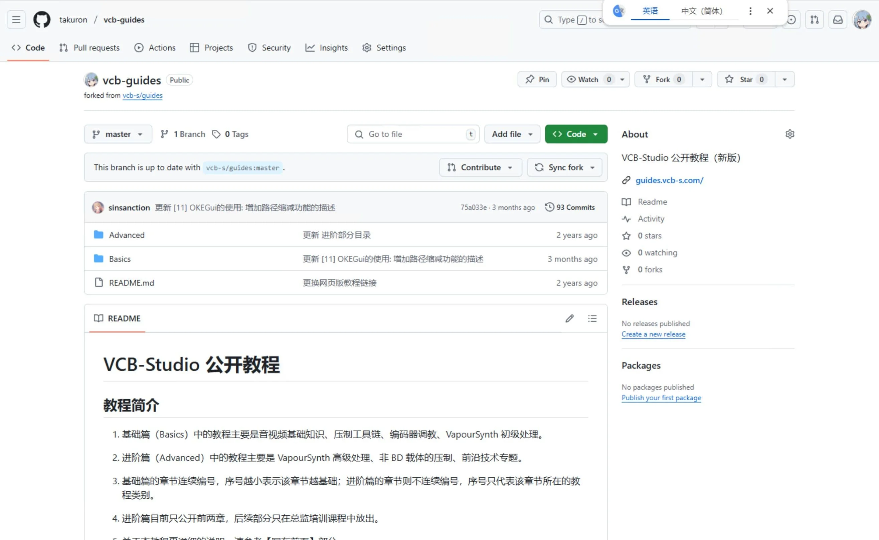
Task: Open the Releases heading link
Action: point(640,302)
